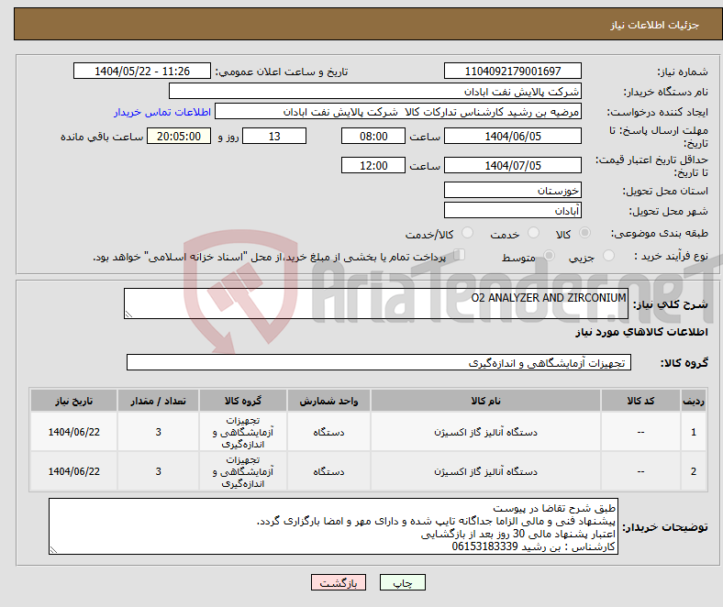
Task: Click the چاپ print button
Action: 403,582
